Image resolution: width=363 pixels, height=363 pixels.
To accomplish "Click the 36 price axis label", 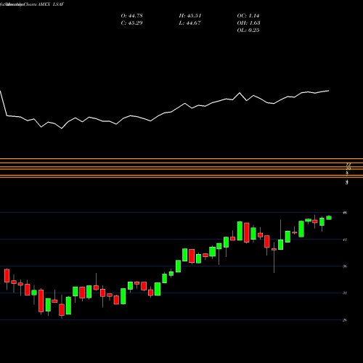I will 345,266.
